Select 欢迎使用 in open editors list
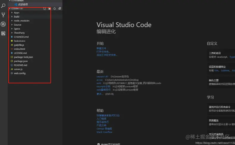Image resolution: width=235 pixels, height=145 pixels. pos(23,4)
